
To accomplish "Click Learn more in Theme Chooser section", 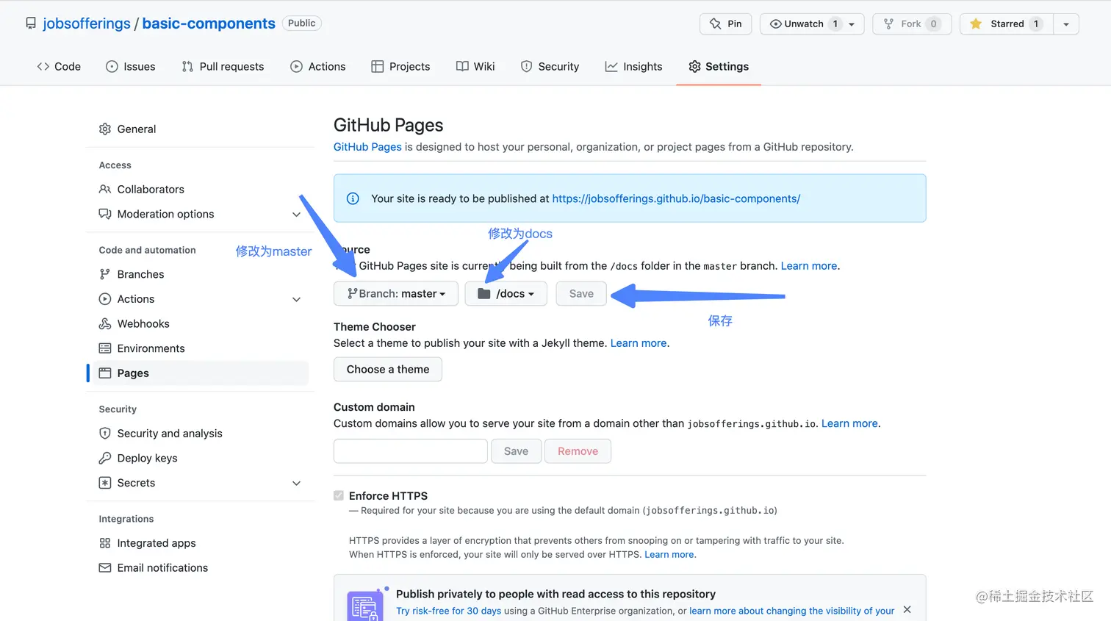I will point(639,343).
